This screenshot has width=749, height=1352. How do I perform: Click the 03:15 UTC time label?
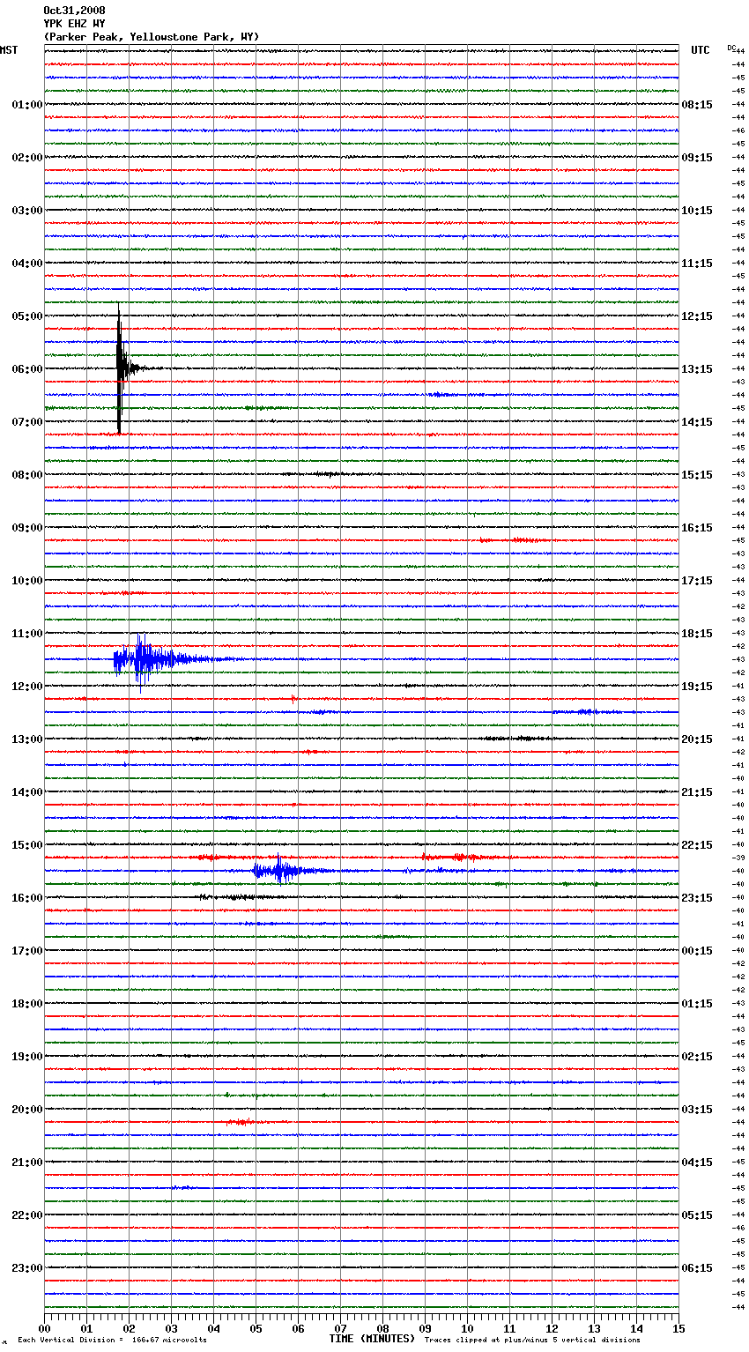(x=697, y=1110)
